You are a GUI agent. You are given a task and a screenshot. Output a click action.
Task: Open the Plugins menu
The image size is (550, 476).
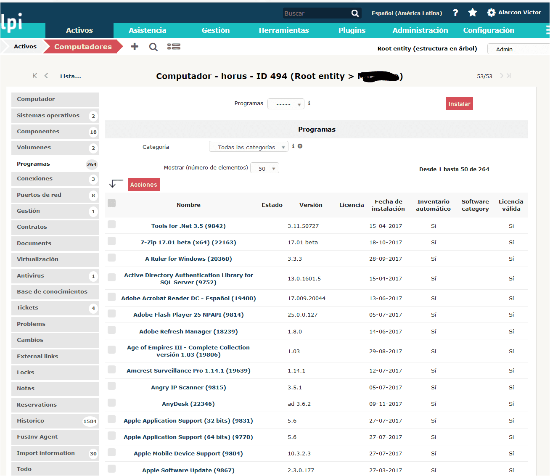(352, 30)
